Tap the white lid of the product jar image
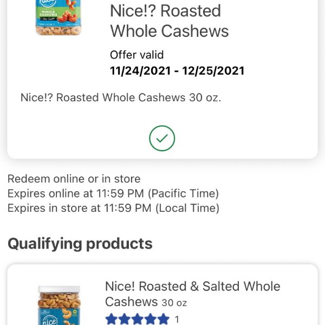Image resolution: width=325 pixels, height=325 pixels. [x=59, y=289]
